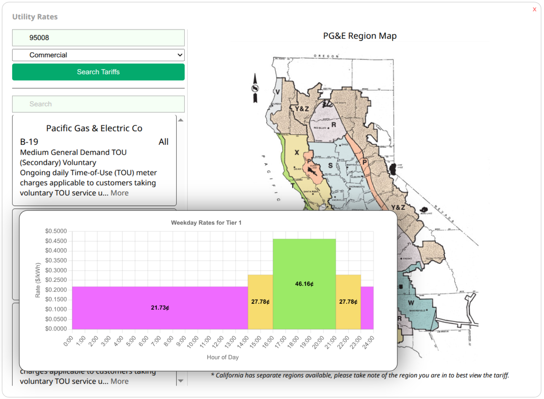Viewport: 544px width, 399px height.
Task: Select region X on the PG&E map
Action: pyautogui.click(x=297, y=152)
